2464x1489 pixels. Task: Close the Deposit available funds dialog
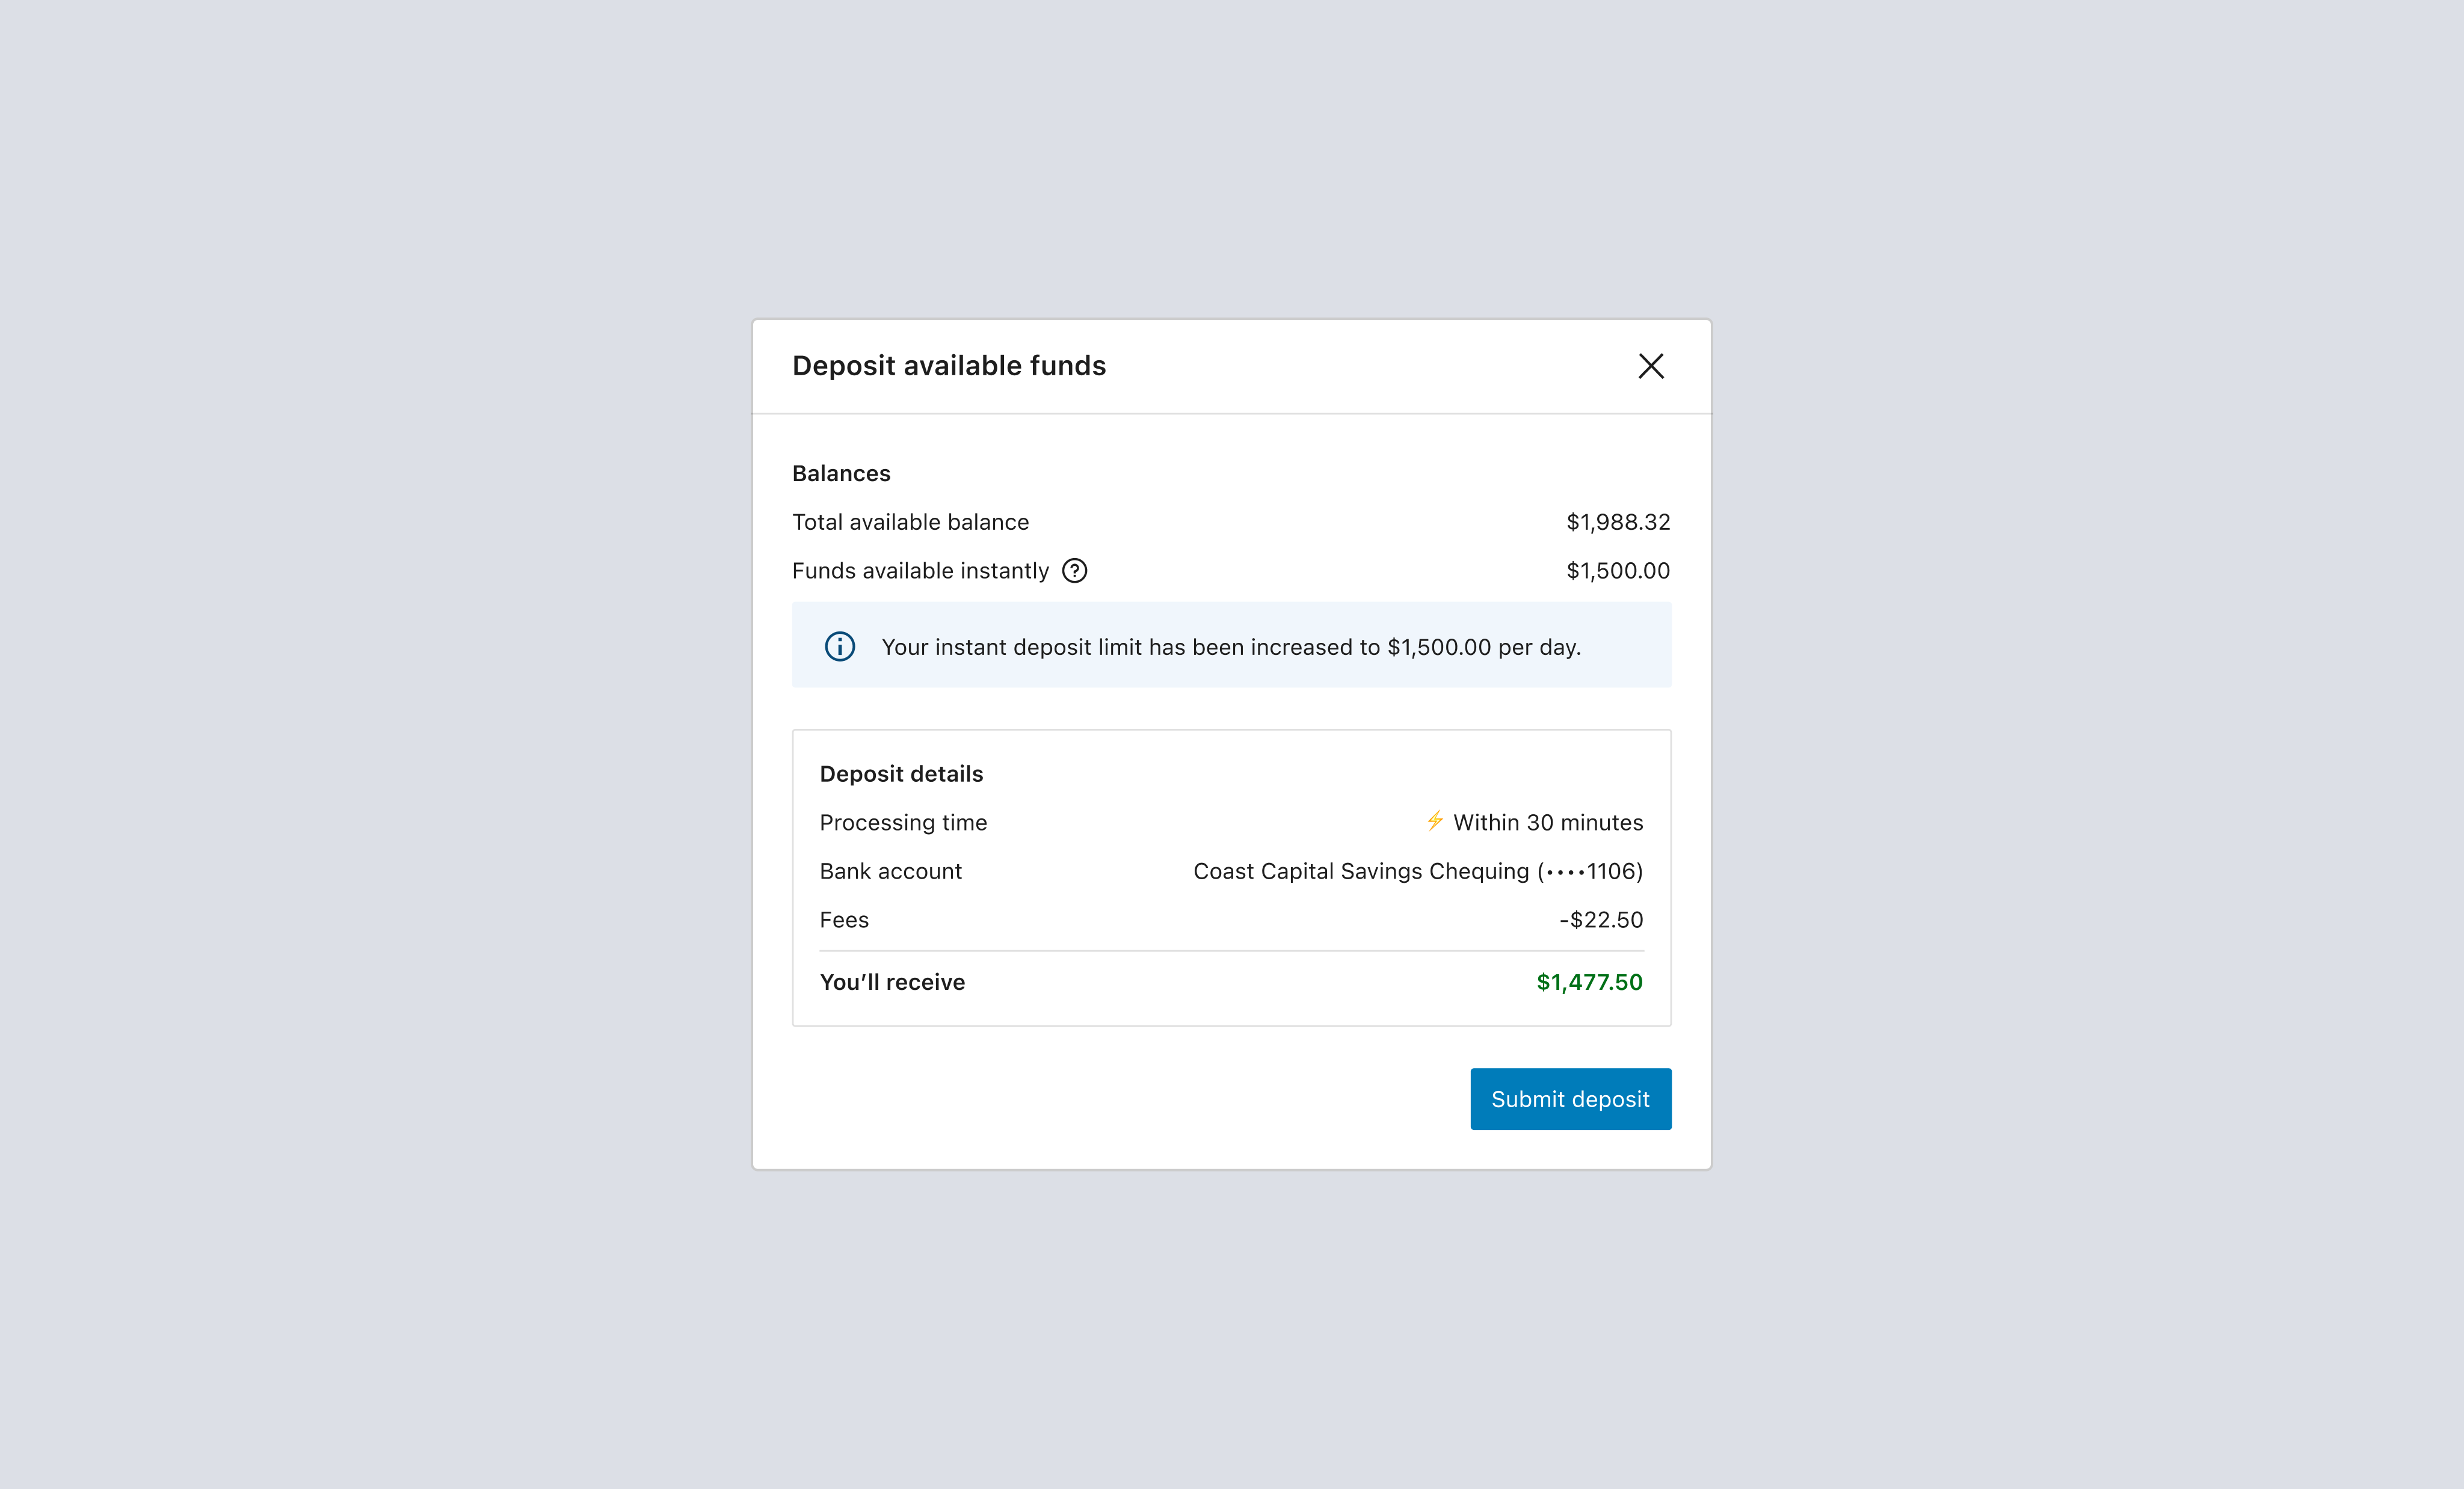coord(1651,366)
